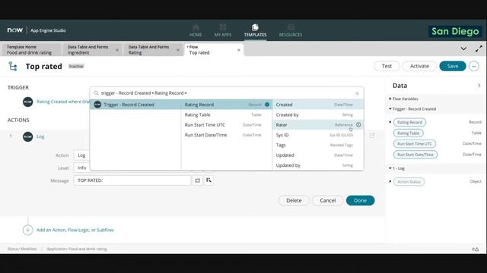Click Rating Table pill in Data panel
This screenshot has width=487, height=273.
[408, 133]
